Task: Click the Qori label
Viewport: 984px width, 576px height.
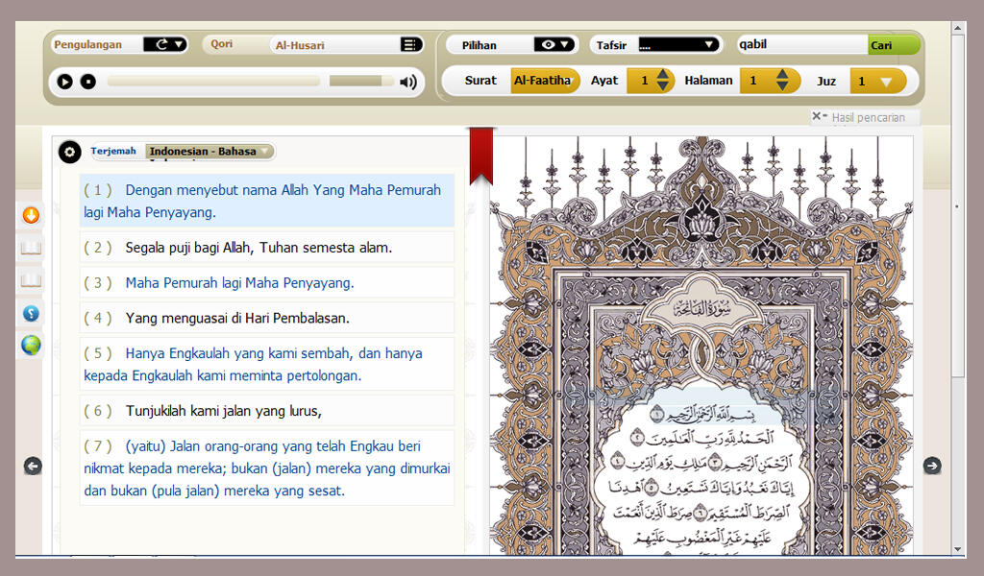Action: [x=222, y=44]
